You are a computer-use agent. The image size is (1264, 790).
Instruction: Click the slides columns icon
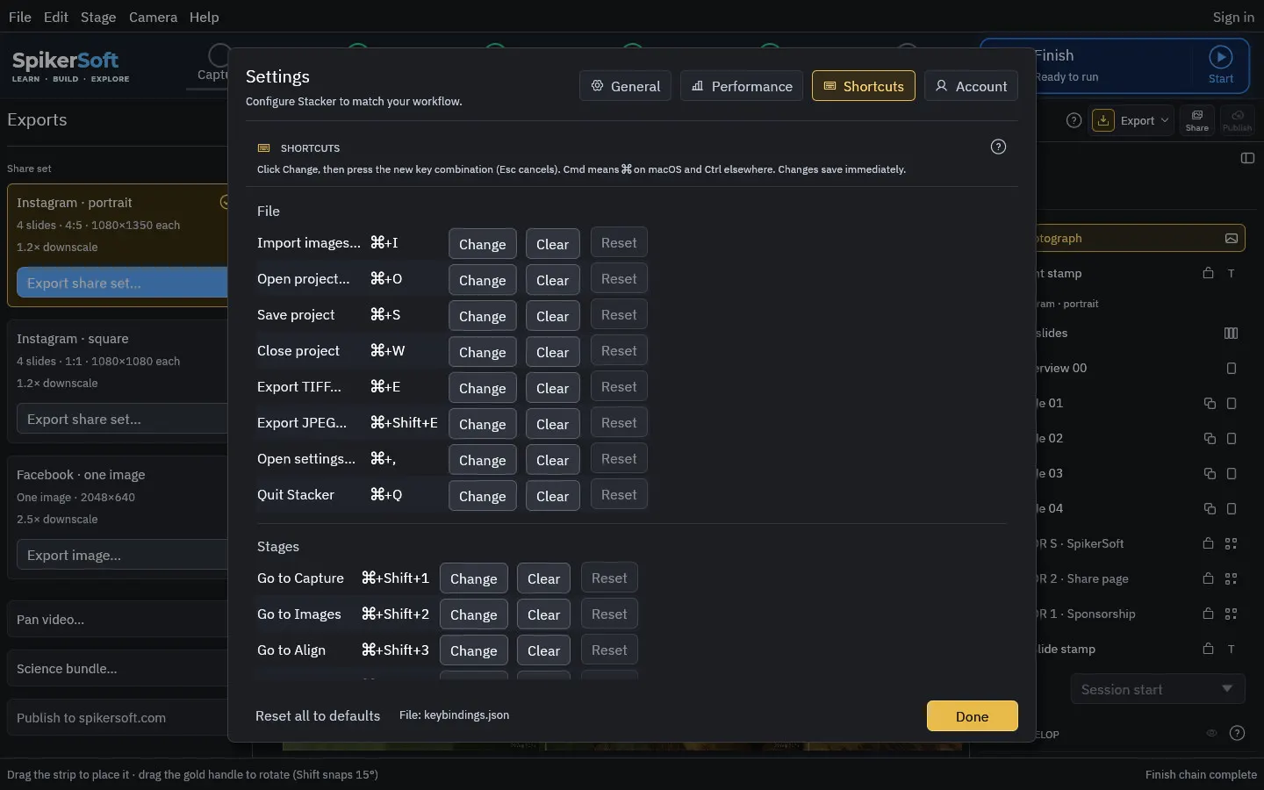click(1232, 333)
